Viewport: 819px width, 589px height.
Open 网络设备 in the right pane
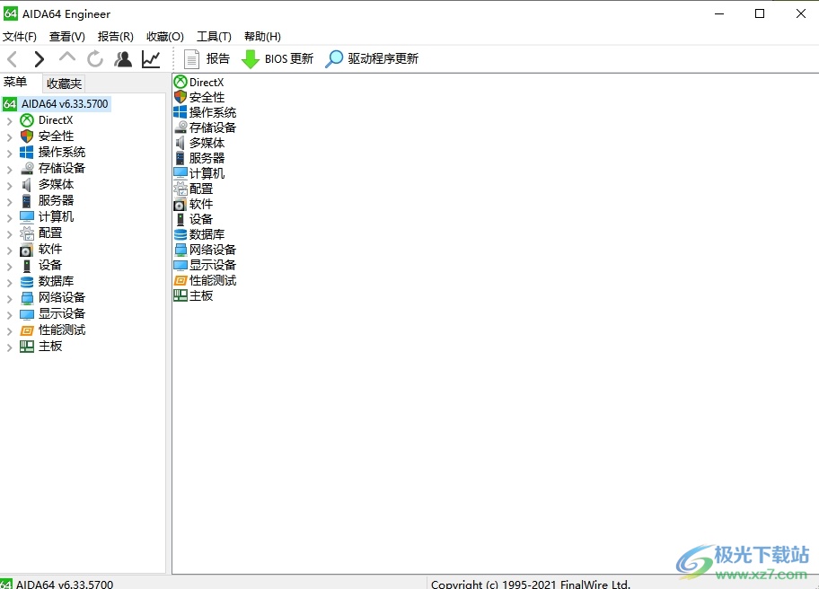[x=205, y=250]
